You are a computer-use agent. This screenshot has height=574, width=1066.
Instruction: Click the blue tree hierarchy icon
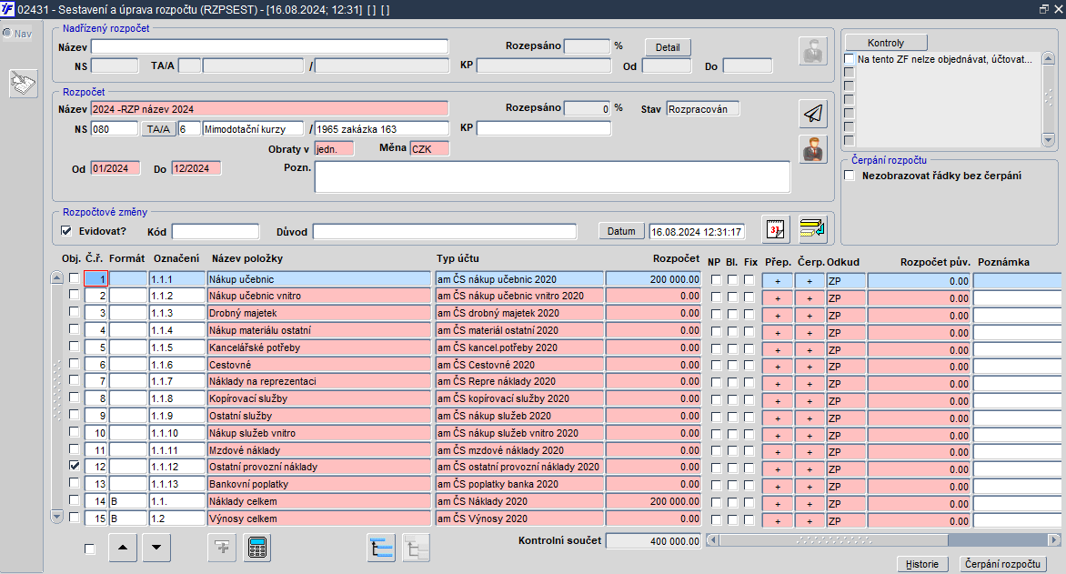(381, 548)
